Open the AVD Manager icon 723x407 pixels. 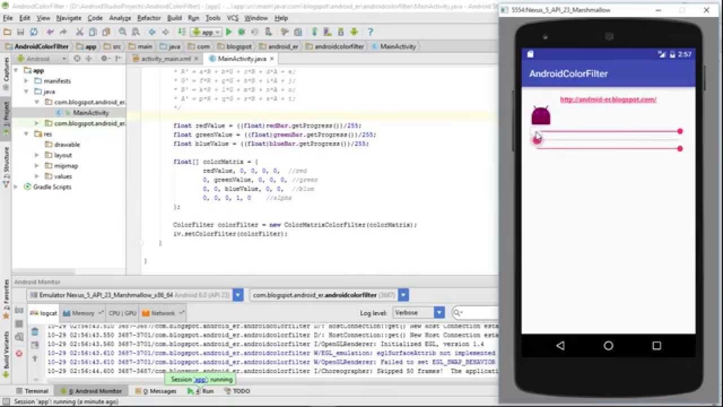(x=328, y=32)
